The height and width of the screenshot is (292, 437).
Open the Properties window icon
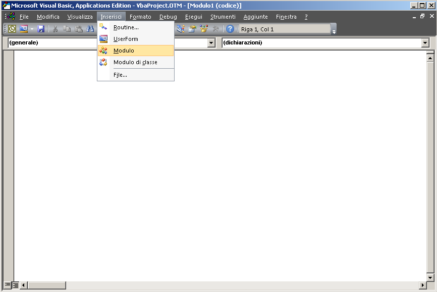(x=192, y=29)
